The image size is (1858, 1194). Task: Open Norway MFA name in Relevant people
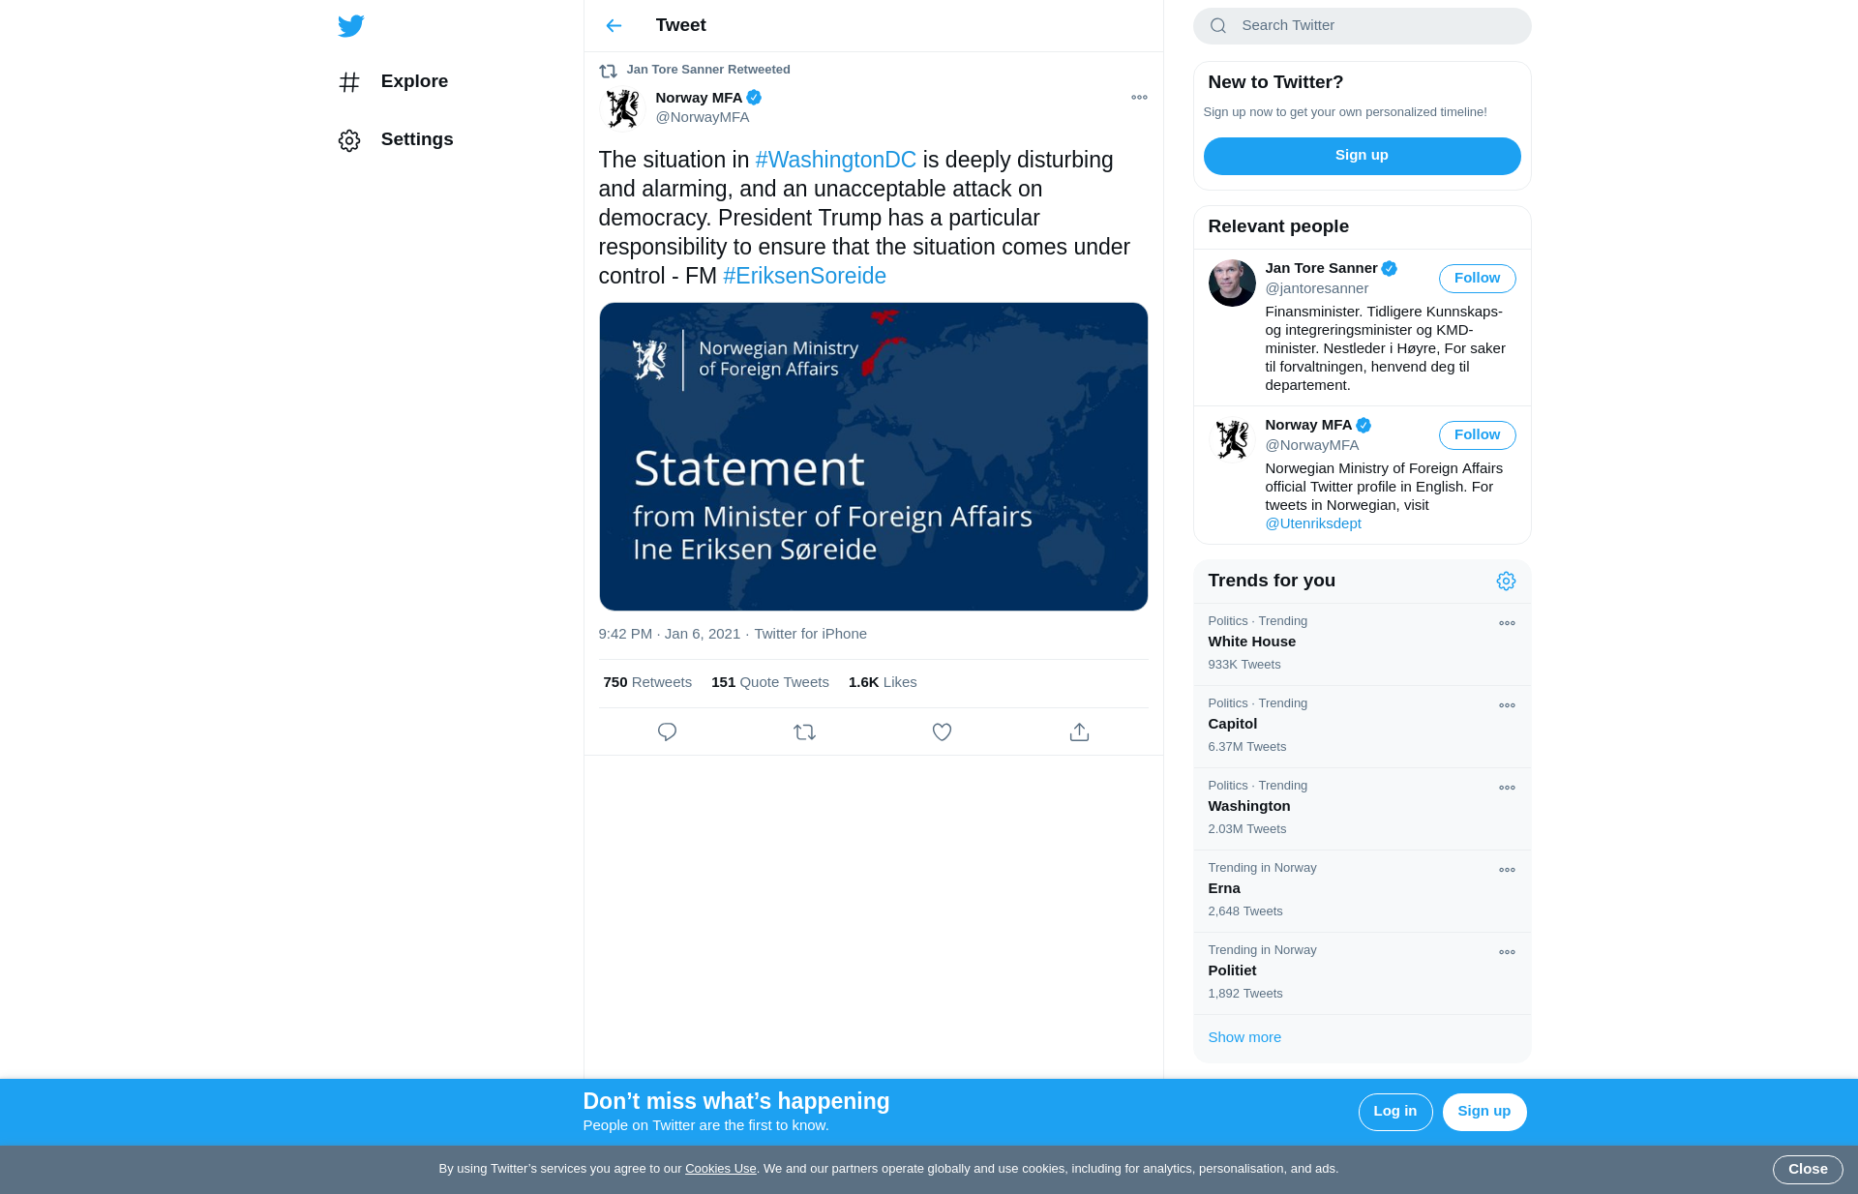1308,425
